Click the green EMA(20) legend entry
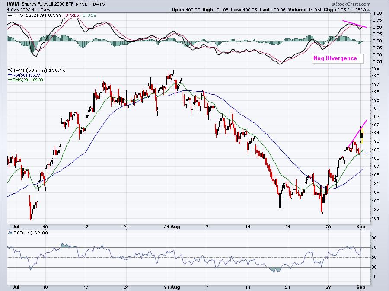Image resolution: width=389 pixels, height=291 pixels. tap(26, 80)
